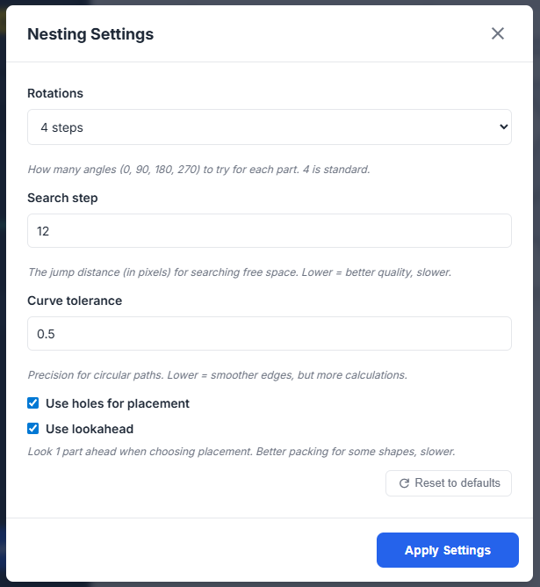Click the Nesting Settings dialog title

(90, 34)
